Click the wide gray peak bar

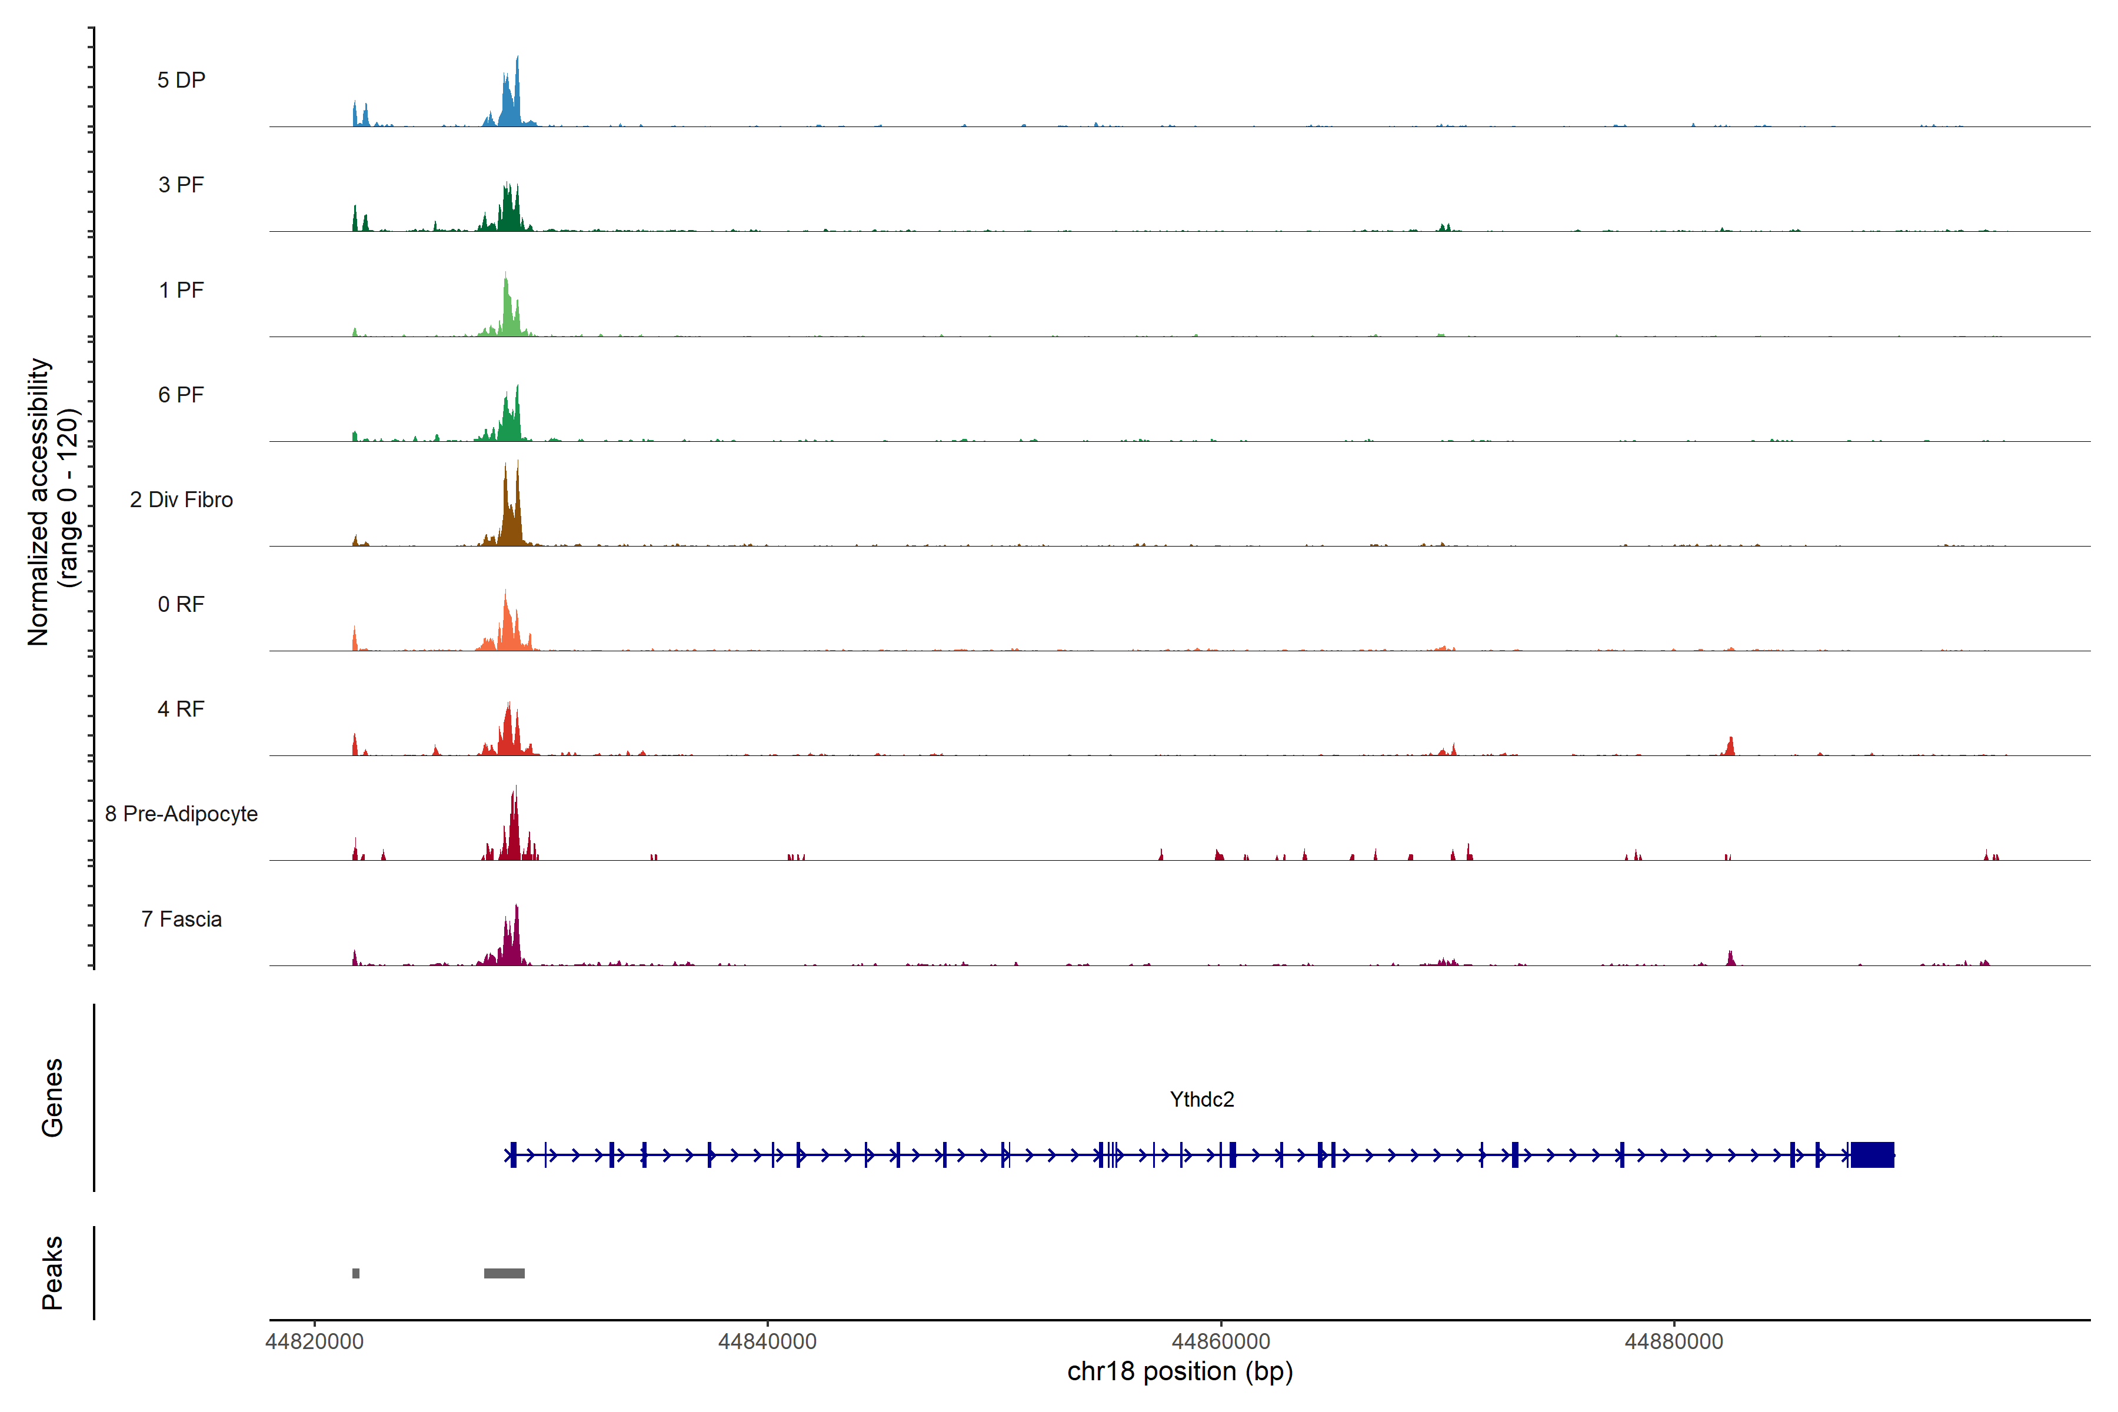[504, 1273]
